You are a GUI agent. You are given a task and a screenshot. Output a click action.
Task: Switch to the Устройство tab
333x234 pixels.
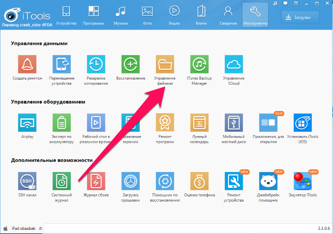pos(66,15)
